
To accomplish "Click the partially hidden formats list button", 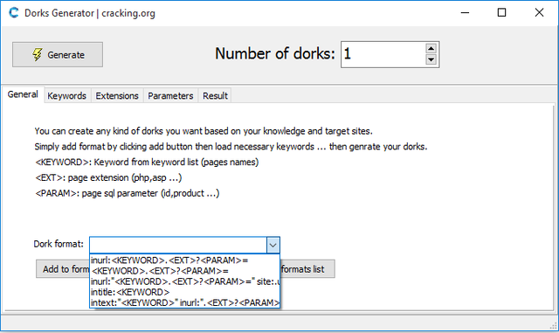I will tap(307, 268).
